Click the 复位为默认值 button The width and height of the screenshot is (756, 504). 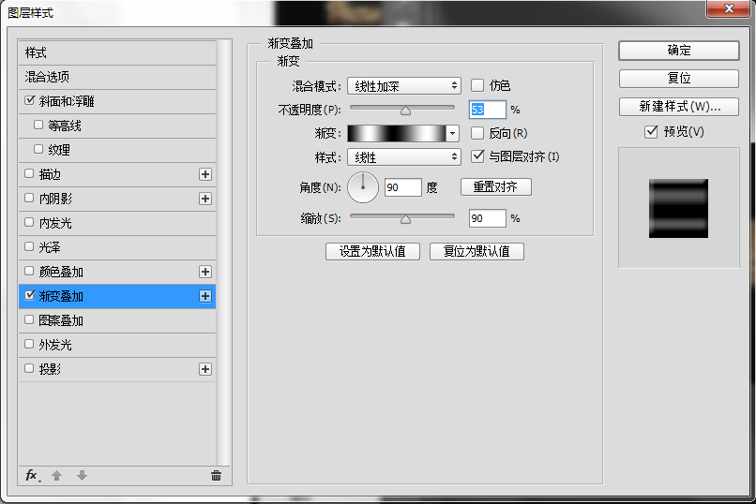point(476,251)
